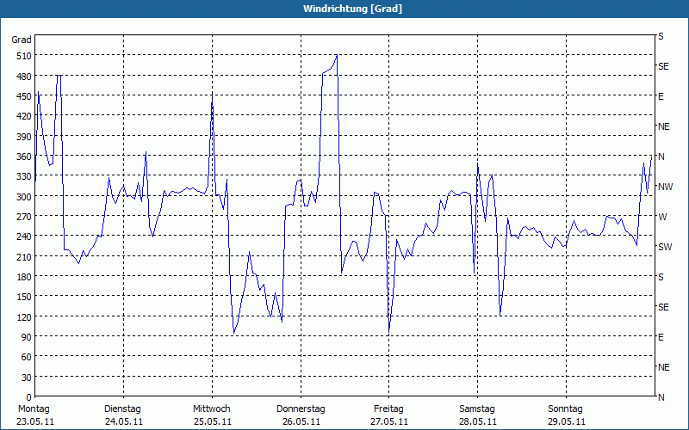The image size is (689, 430).
Task: Select the 'Grad' axis unit label
Action: tap(21, 40)
